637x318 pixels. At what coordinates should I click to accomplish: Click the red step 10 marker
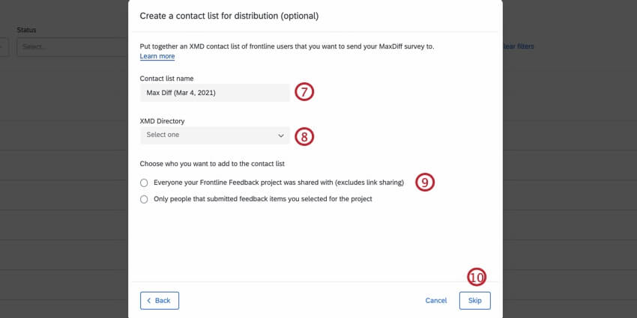[477, 277]
